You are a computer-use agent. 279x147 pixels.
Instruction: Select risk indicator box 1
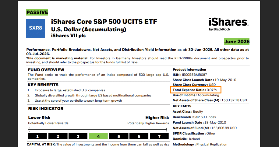[x=37, y=136]
